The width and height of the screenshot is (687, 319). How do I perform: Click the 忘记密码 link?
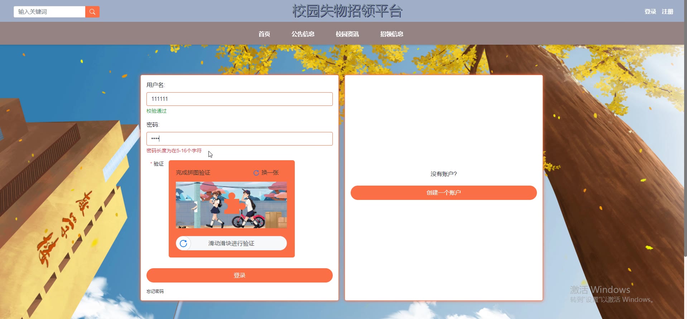point(155,291)
